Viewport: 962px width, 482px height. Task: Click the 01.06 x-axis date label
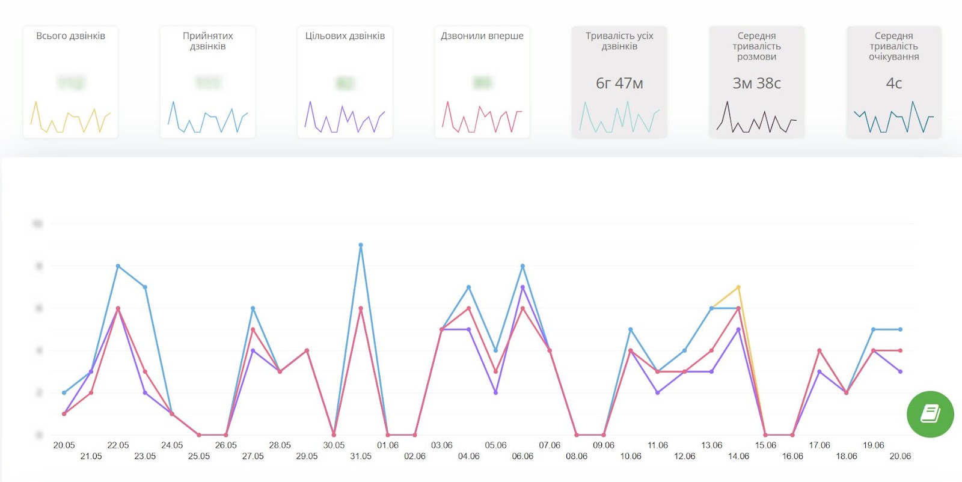pyautogui.click(x=388, y=445)
